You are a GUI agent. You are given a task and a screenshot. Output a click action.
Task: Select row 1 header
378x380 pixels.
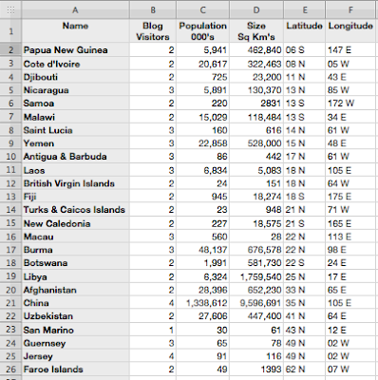coord(10,31)
